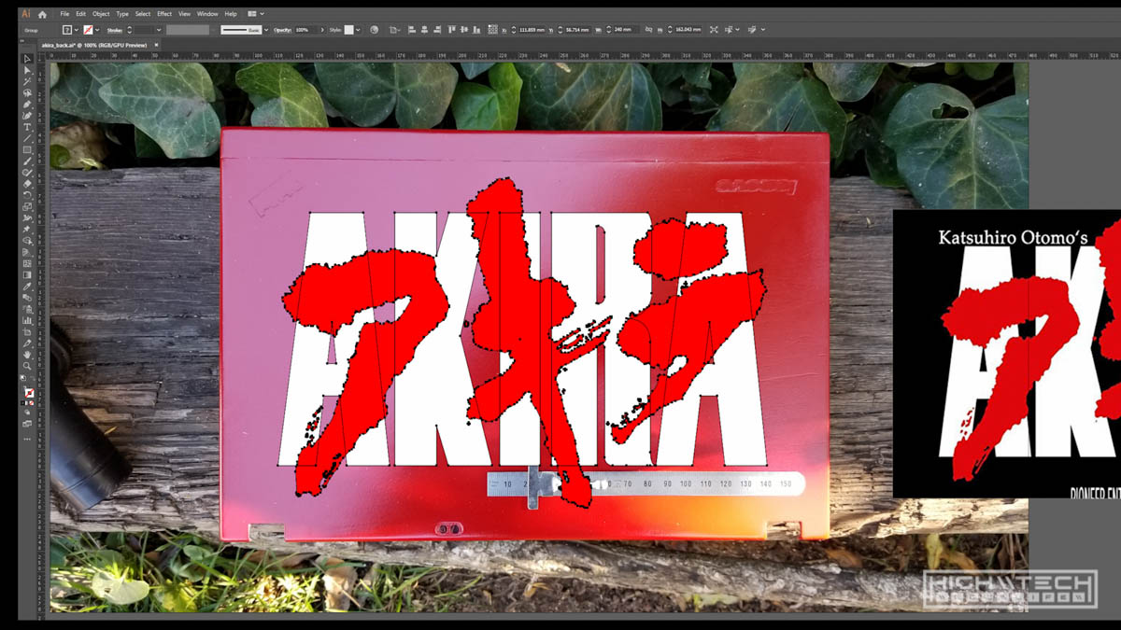Open the Select menu
1121x630 pixels.
tap(142, 14)
